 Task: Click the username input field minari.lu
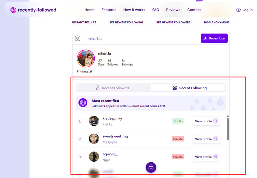click(x=141, y=38)
